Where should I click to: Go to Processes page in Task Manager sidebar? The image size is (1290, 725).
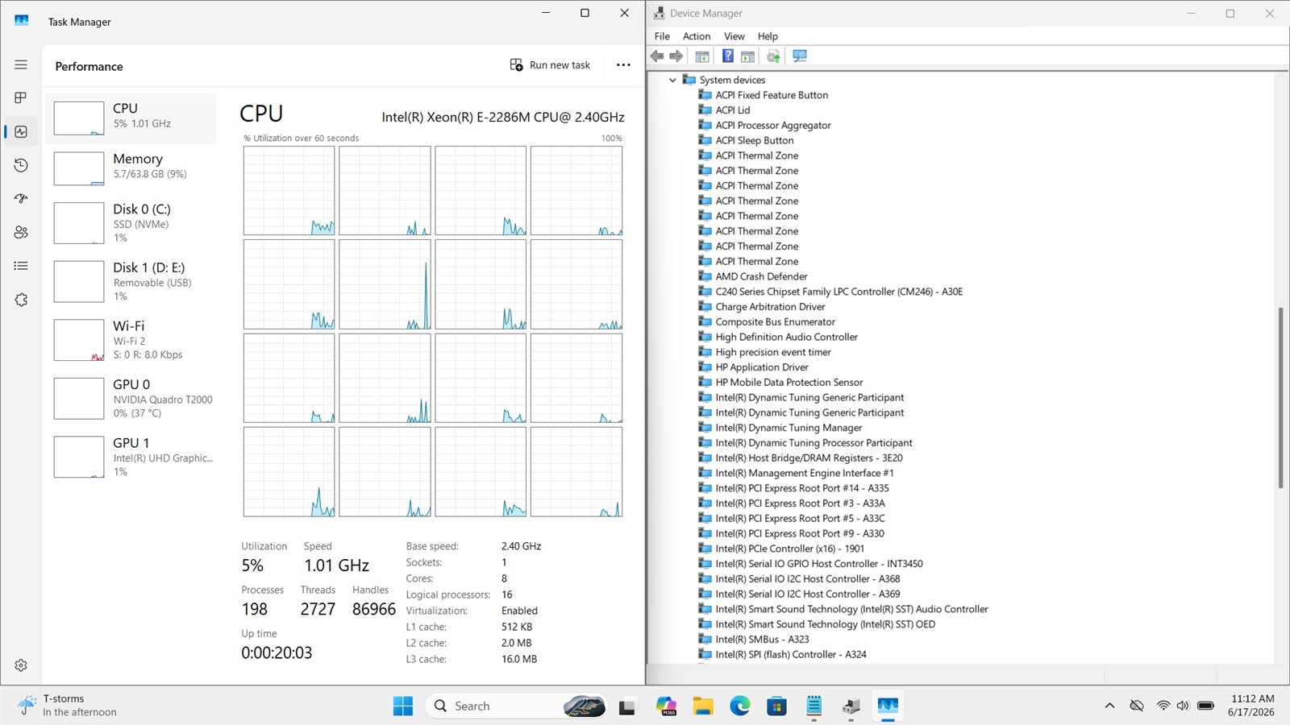coord(21,97)
